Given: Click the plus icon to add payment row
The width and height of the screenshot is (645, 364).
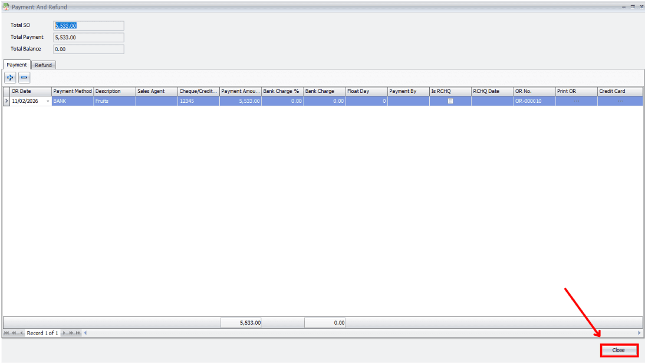Looking at the screenshot, I should point(10,78).
